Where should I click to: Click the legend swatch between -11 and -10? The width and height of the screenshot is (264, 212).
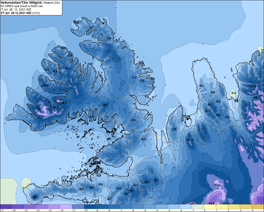[x=78, y=207]
